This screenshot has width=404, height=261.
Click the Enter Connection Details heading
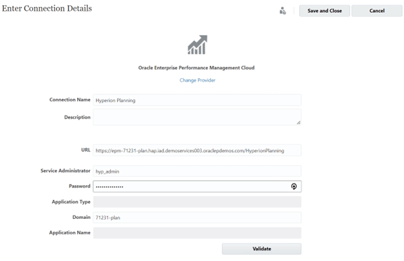click(47, 8)
